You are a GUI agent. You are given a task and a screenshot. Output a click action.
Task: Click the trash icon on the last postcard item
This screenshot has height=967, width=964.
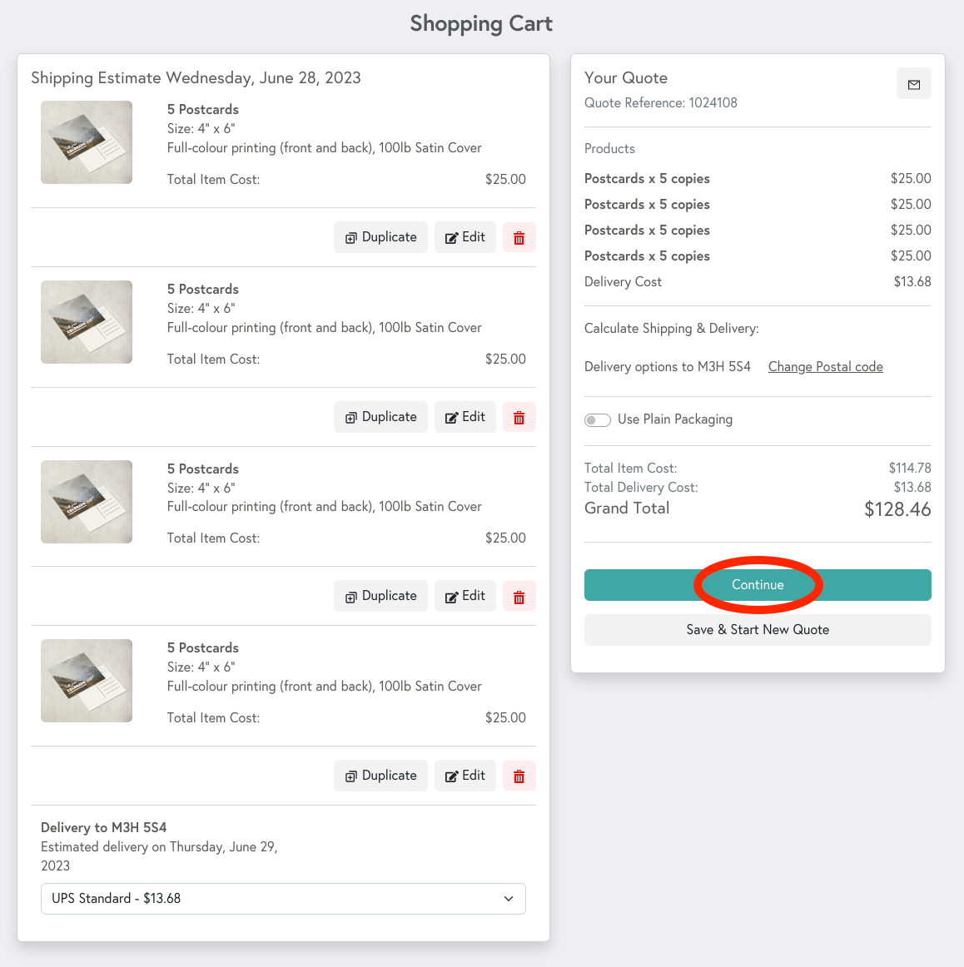point(519,776)
